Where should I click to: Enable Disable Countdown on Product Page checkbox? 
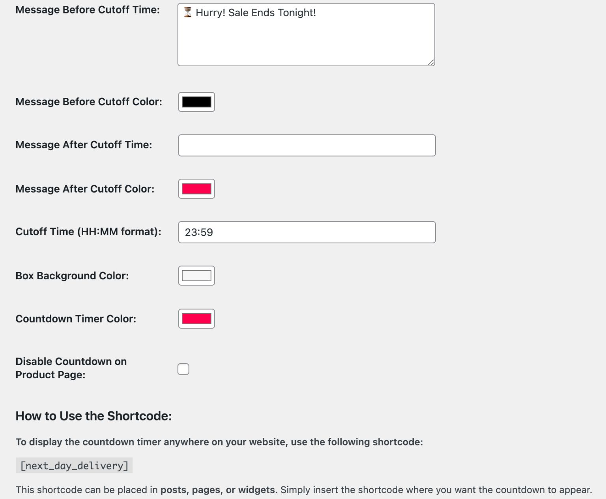[183, 369]
